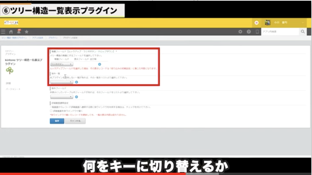Focus the アプリ内検索 search input field
The width and height of the screenshot is (312, 175).
coord(279,32)
